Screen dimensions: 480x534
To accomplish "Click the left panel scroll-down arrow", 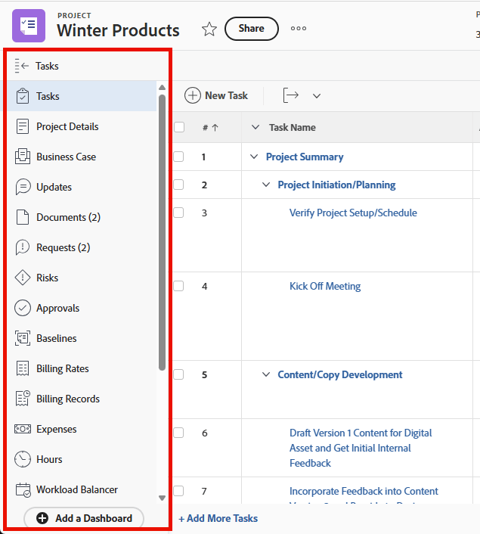I will tap(162, 498).
